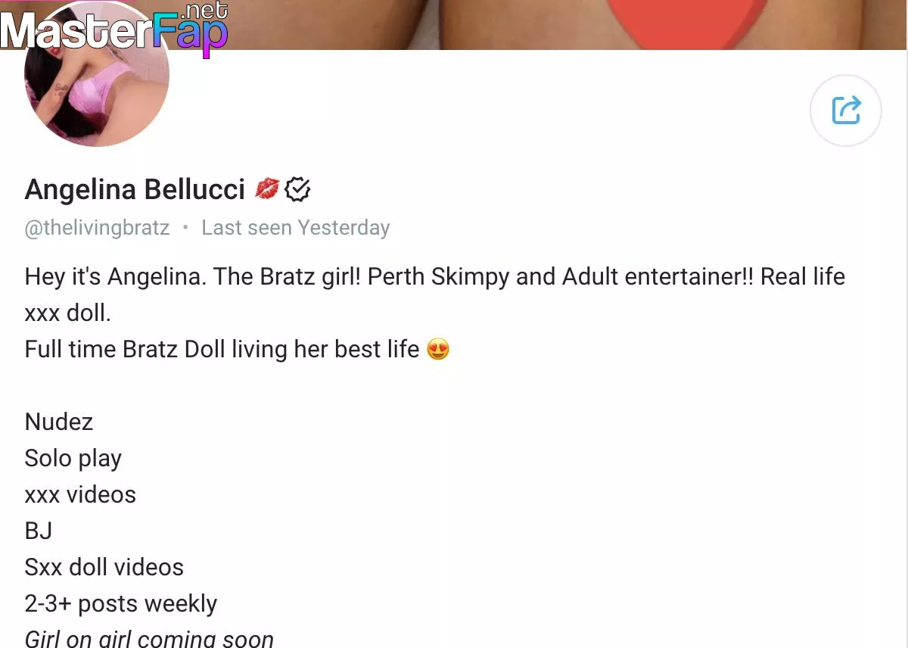The image size is (908, 648).
Task: Open the circular profile avatar photo
Action: 97,75
